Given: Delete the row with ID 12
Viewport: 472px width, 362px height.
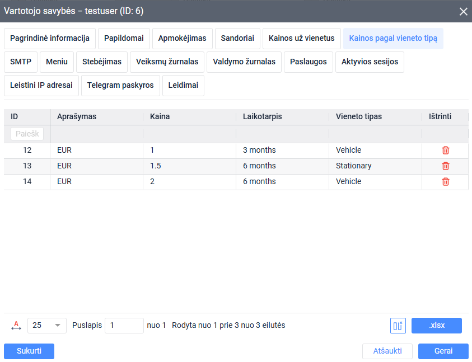Looking at the screenshot, I should point(445,151).
